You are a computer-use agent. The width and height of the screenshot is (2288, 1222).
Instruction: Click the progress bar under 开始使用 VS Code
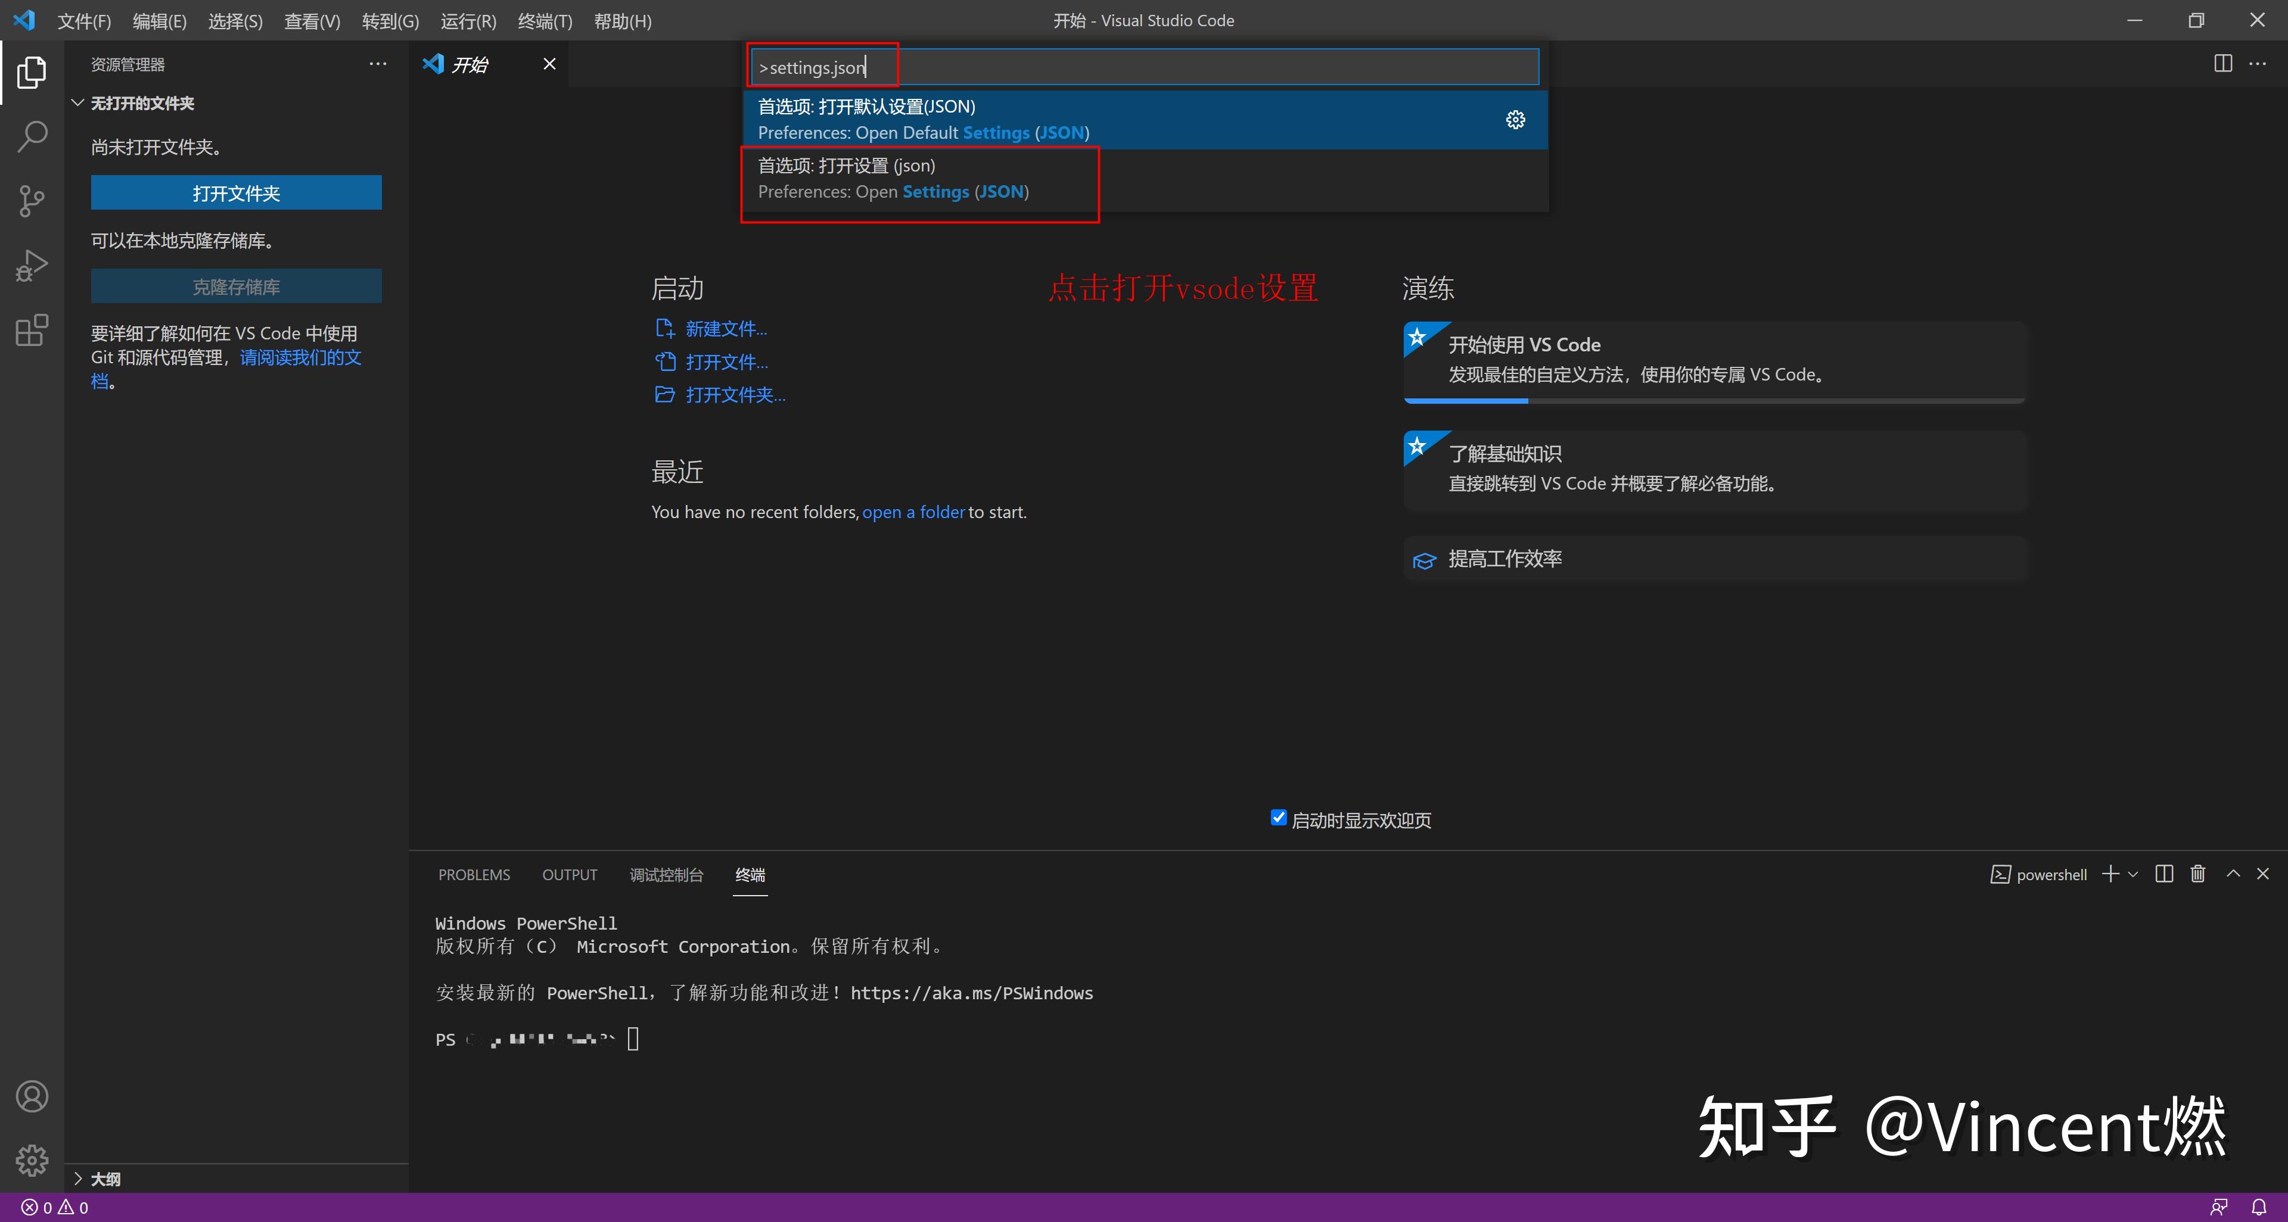click(1714, 401)
